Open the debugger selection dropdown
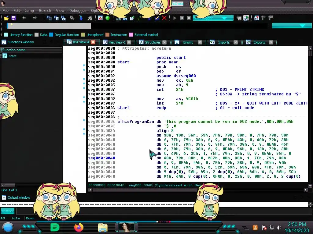 point(213,18)
